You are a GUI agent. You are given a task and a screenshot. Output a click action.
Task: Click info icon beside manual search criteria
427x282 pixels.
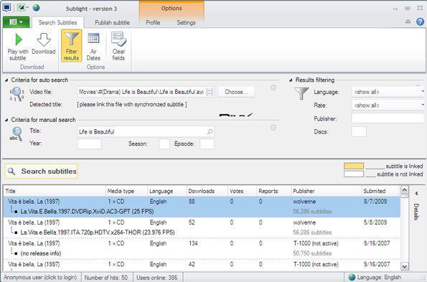tap(273, 128)
